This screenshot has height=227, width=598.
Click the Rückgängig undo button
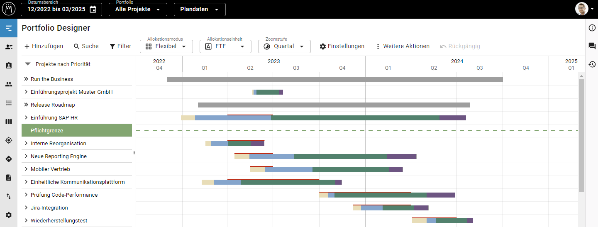(x=460, y=46)
